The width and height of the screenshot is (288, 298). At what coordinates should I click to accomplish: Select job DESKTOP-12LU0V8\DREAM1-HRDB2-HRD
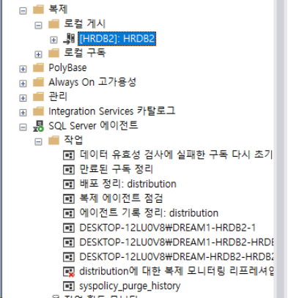tap(176, 242)
